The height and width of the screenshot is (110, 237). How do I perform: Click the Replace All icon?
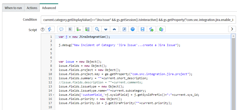[87, 29]
